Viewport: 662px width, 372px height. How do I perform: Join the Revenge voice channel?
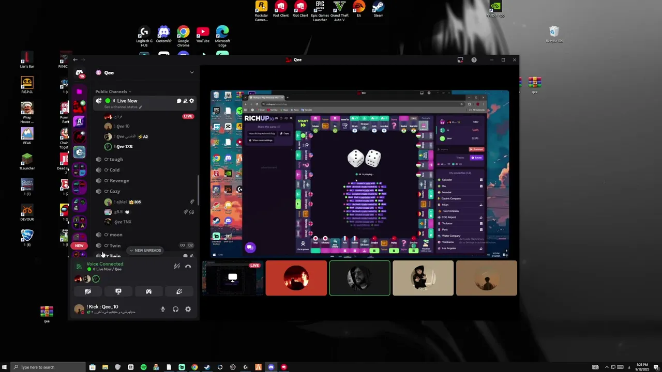pyautogui.click(x=146, y=181)
